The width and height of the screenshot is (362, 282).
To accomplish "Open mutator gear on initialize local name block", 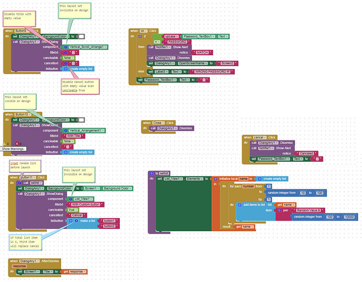I will coord(215,179).
